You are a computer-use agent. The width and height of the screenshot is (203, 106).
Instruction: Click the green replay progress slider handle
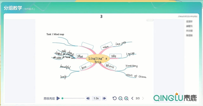coord(62,98)
